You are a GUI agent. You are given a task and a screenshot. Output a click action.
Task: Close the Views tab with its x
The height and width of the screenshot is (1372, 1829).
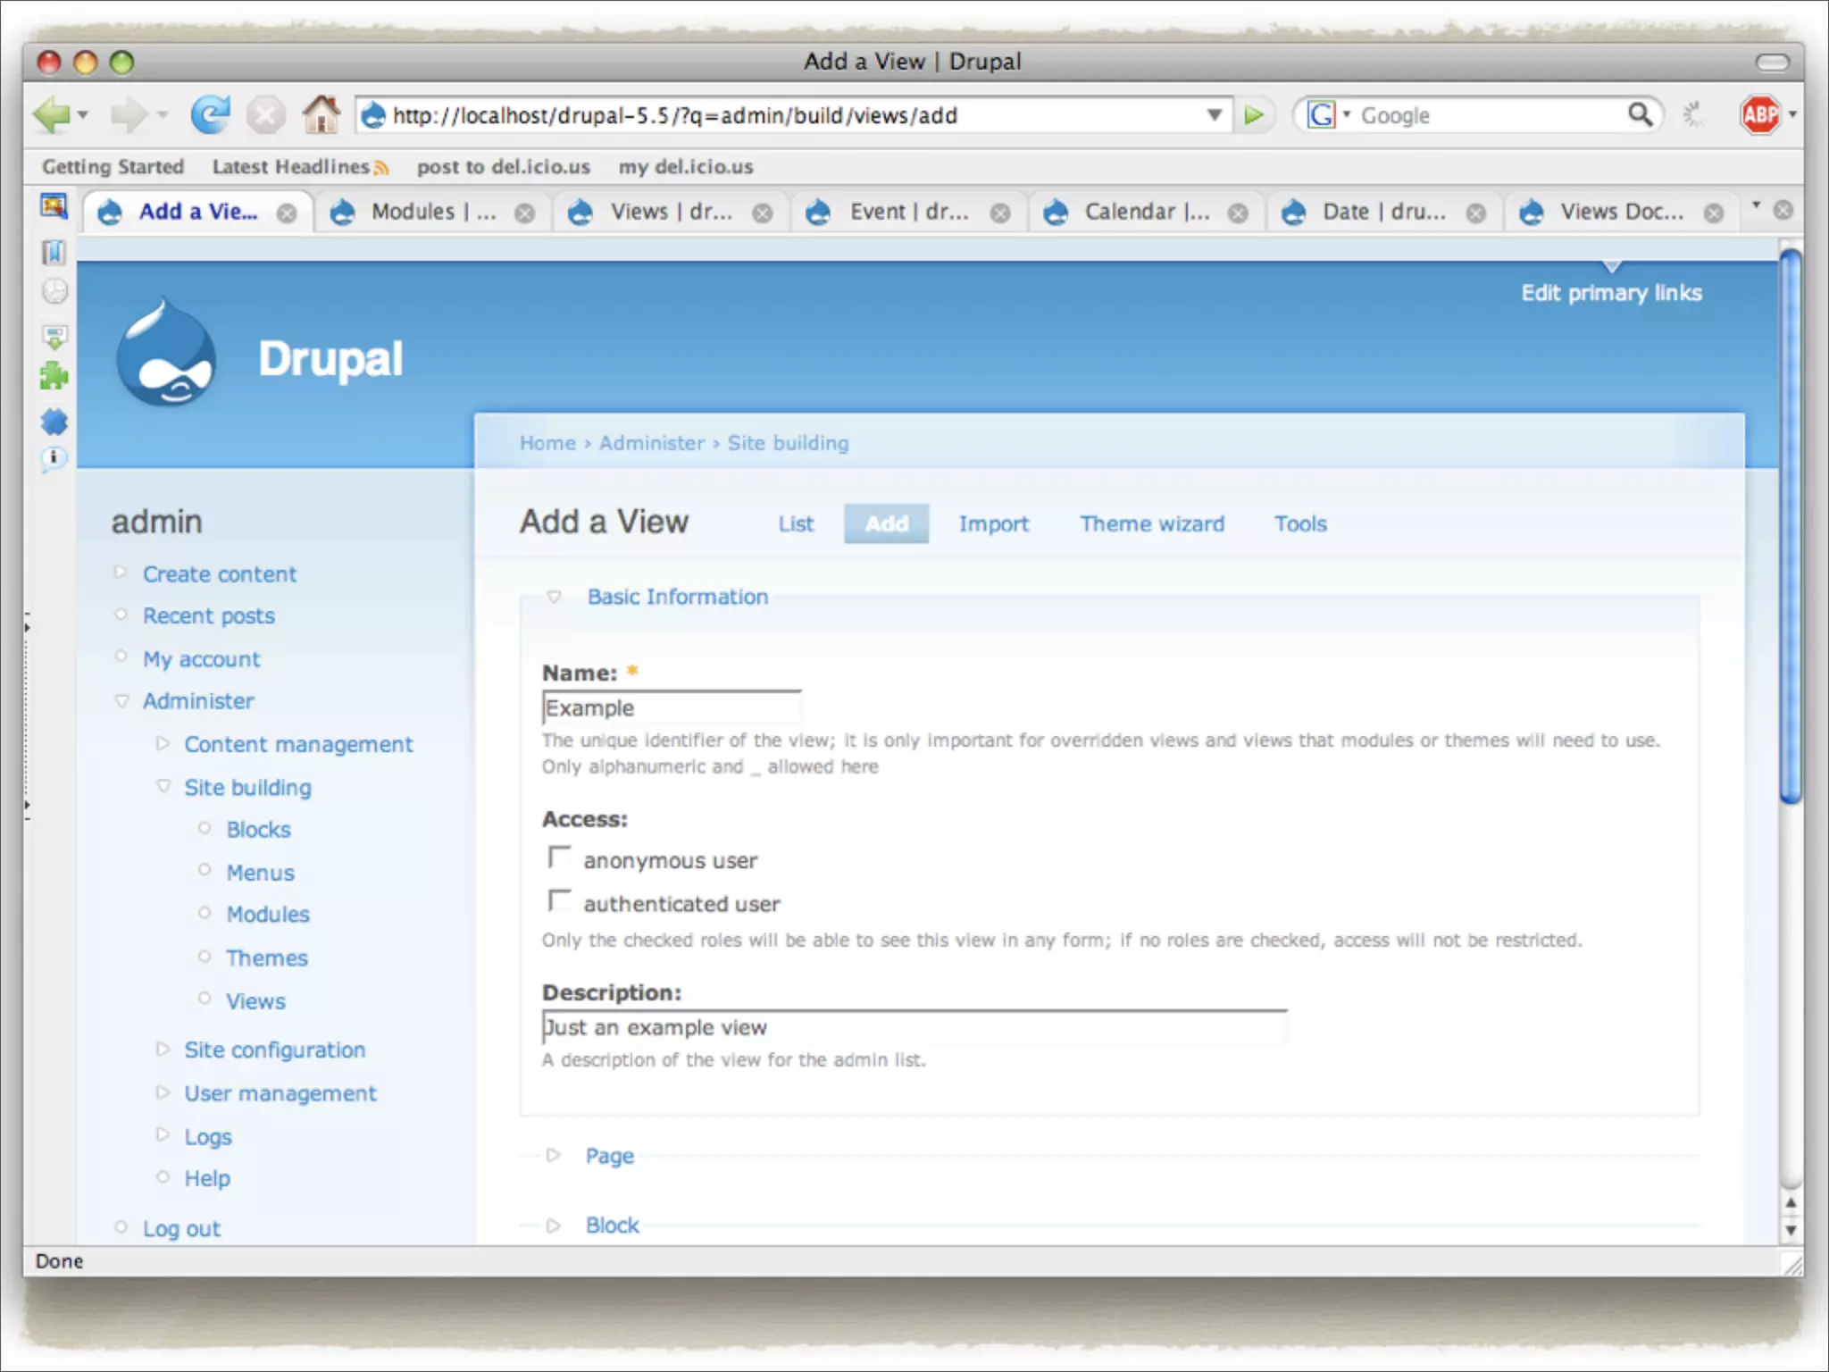[x=763, y=213]
